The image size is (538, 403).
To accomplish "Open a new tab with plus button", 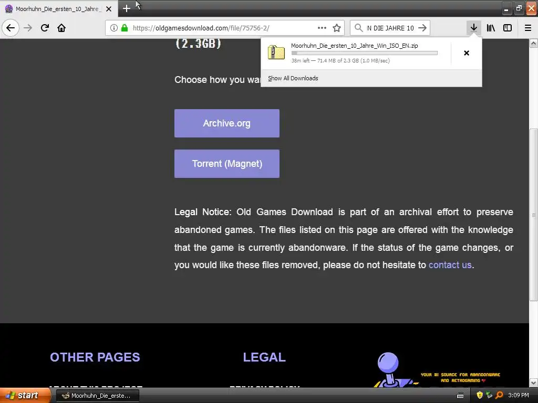I will coord(126,8).
